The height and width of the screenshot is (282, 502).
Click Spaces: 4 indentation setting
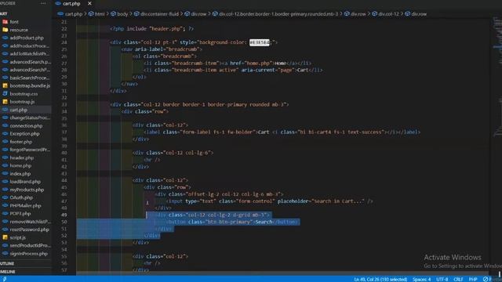point(421,279)
